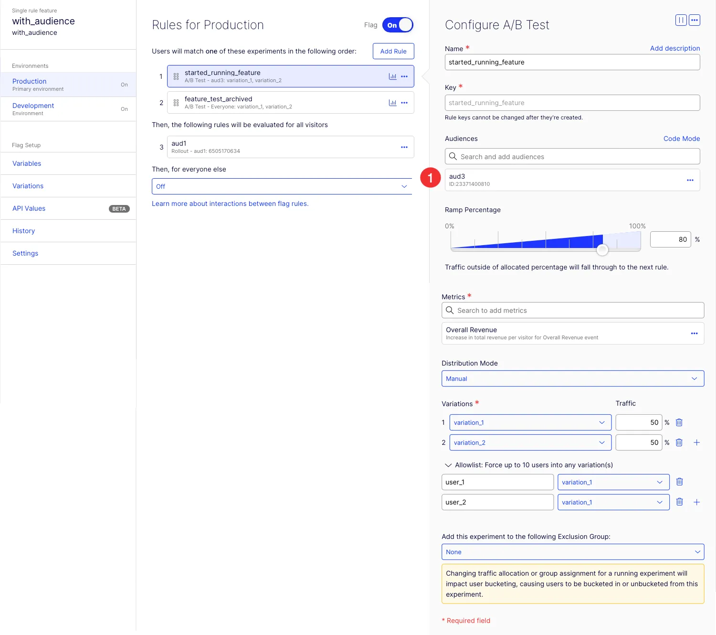Delete user_1 allowlist entry
This screenshot has height=635, width=716.
coord(680,482)
